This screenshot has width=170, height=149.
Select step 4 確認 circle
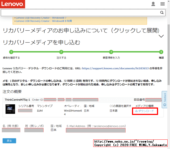pyautogui.click(x=161, y=52)
